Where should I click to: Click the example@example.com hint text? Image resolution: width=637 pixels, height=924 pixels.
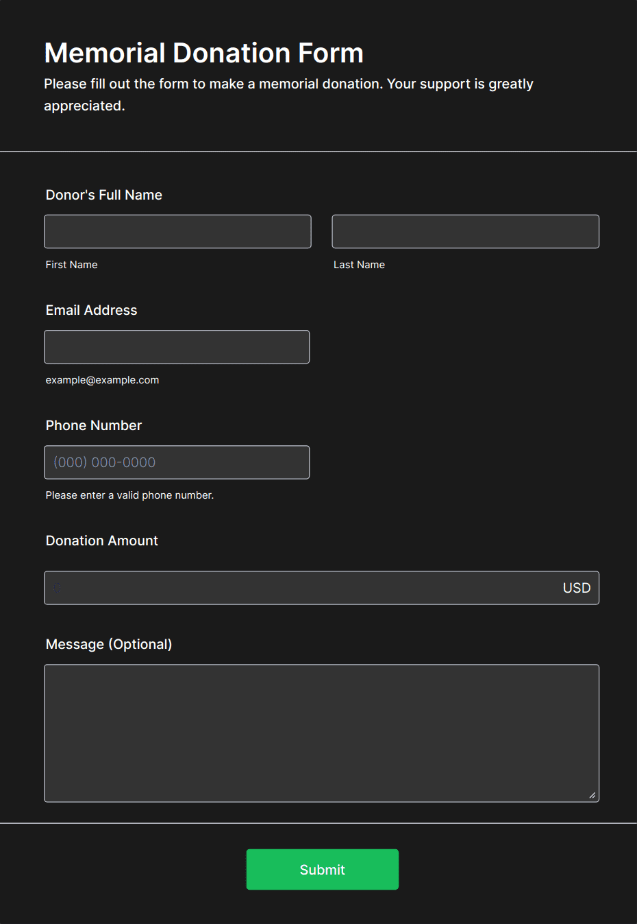pos(103,380)
